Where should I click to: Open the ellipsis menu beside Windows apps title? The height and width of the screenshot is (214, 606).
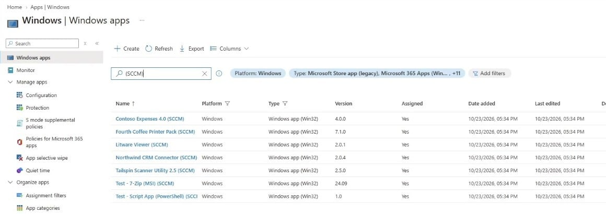(142, 20)
